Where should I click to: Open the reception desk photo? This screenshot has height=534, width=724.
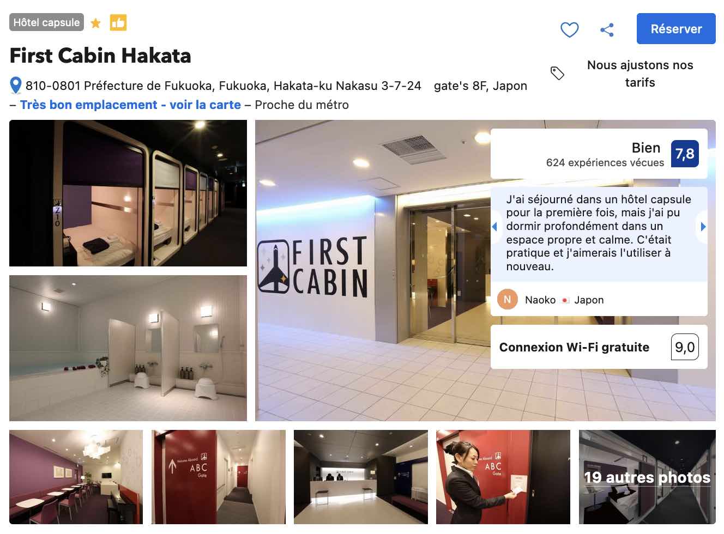pyautogui.click(x=360, y=477)
